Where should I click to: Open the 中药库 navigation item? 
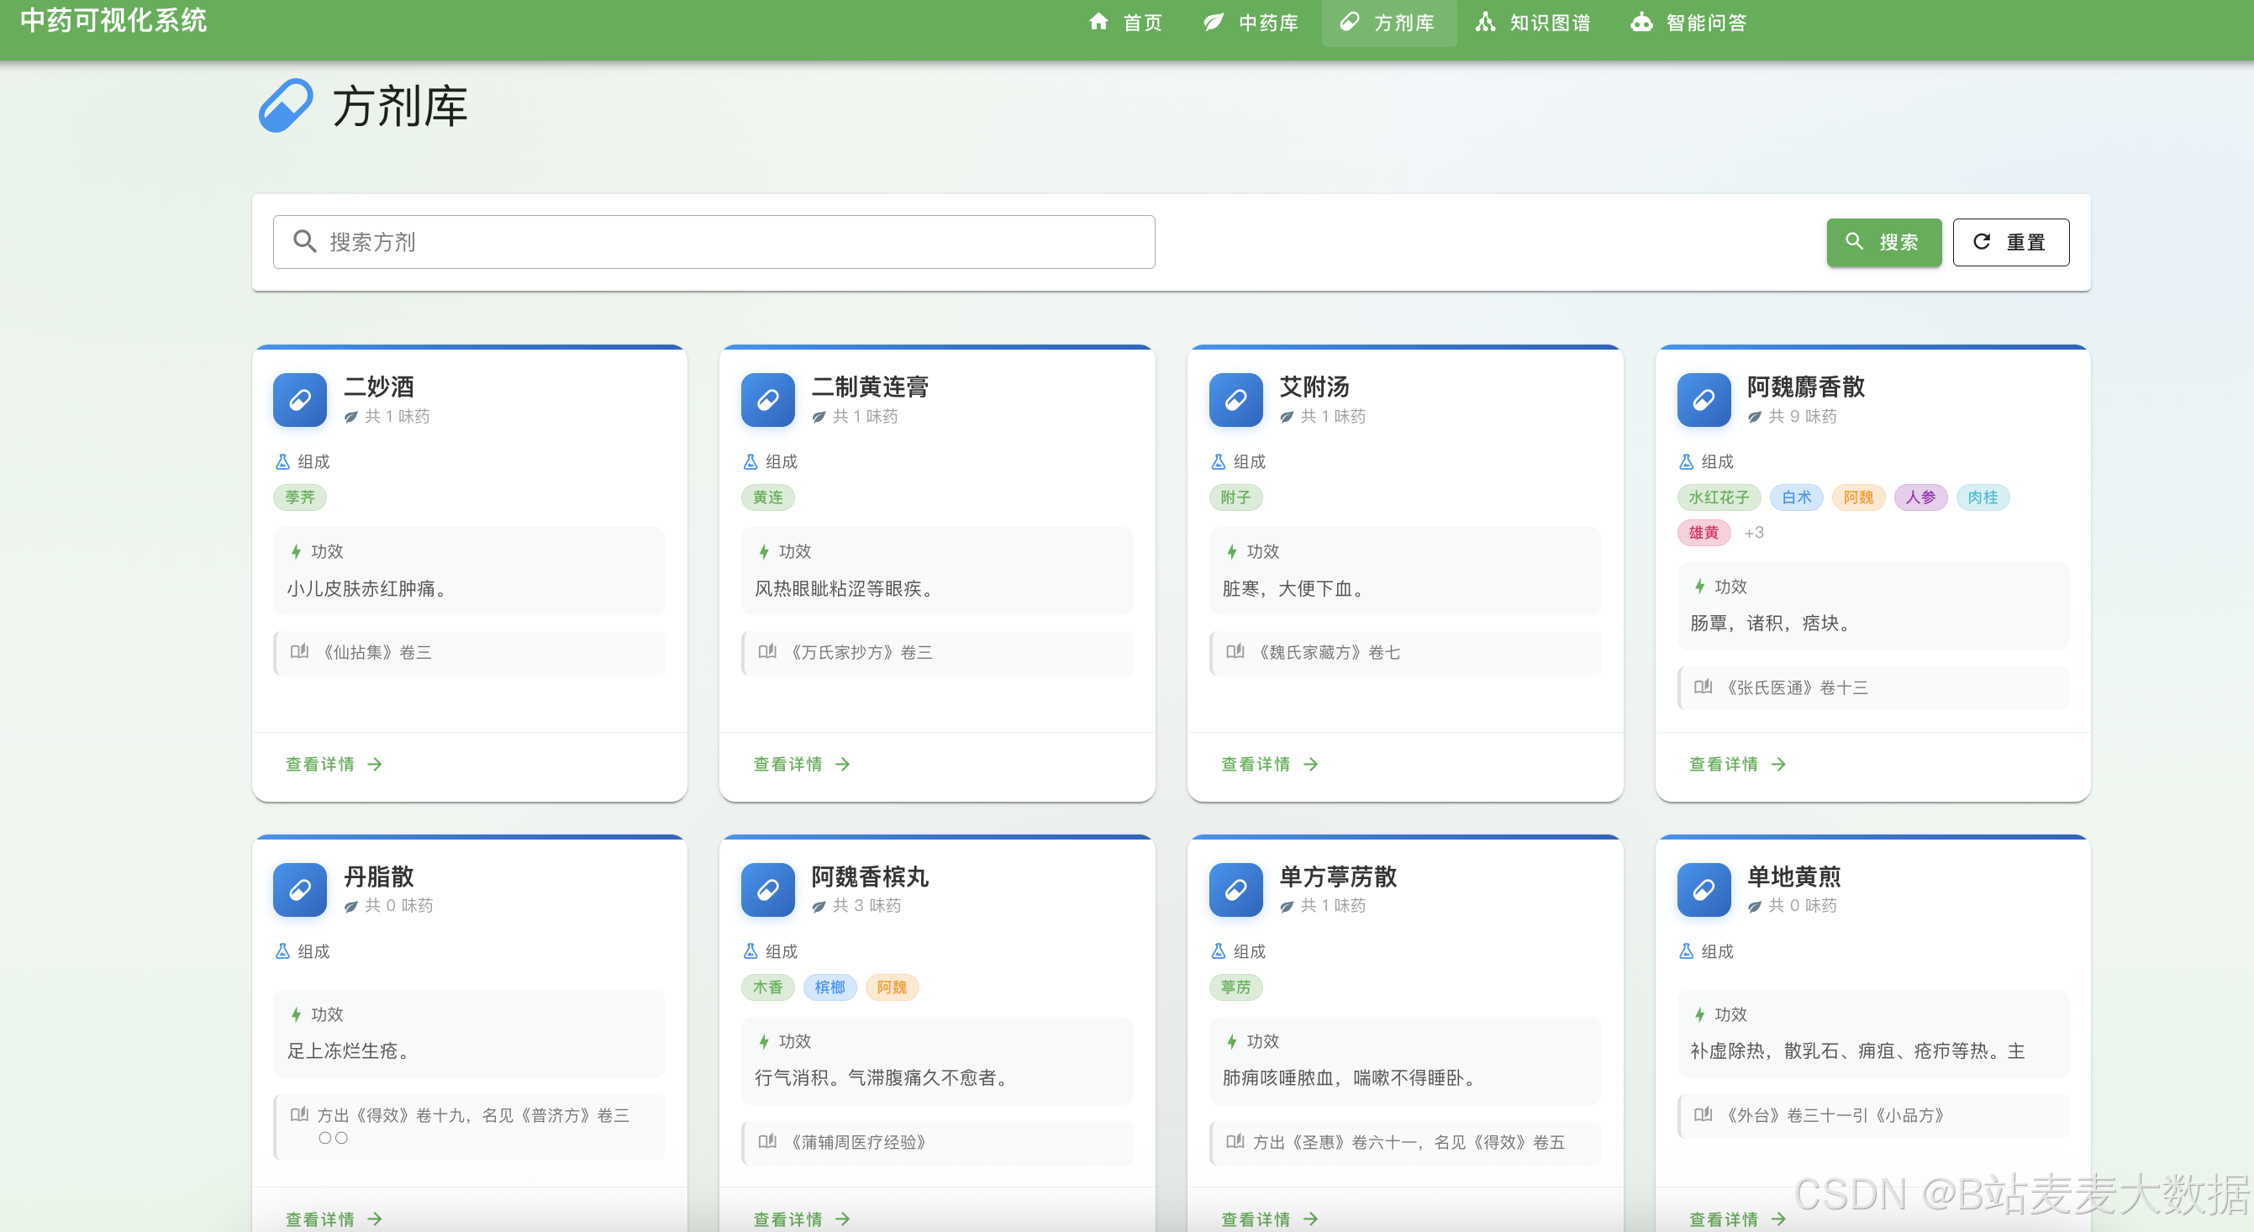[1267, 22]
